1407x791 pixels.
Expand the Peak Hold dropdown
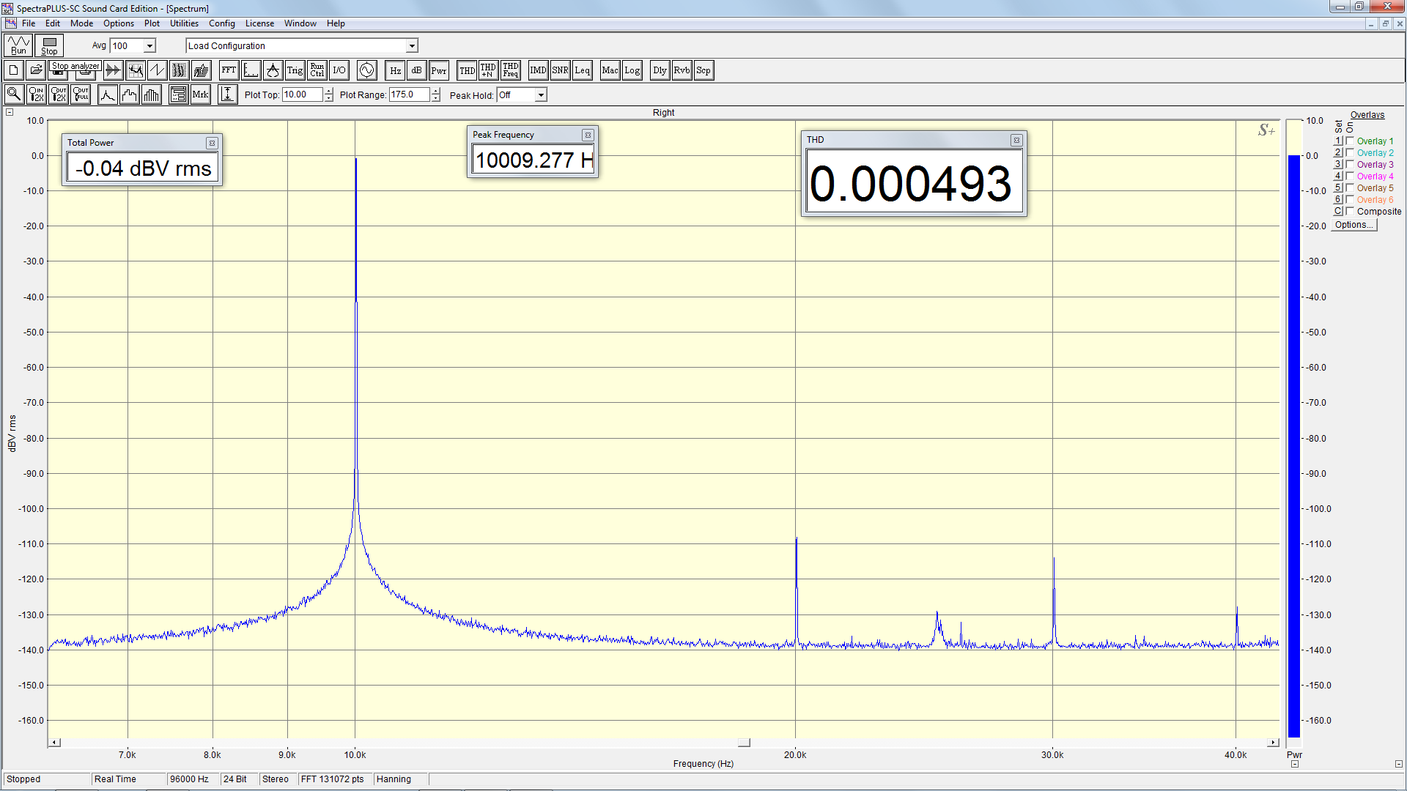pos(540,95)
